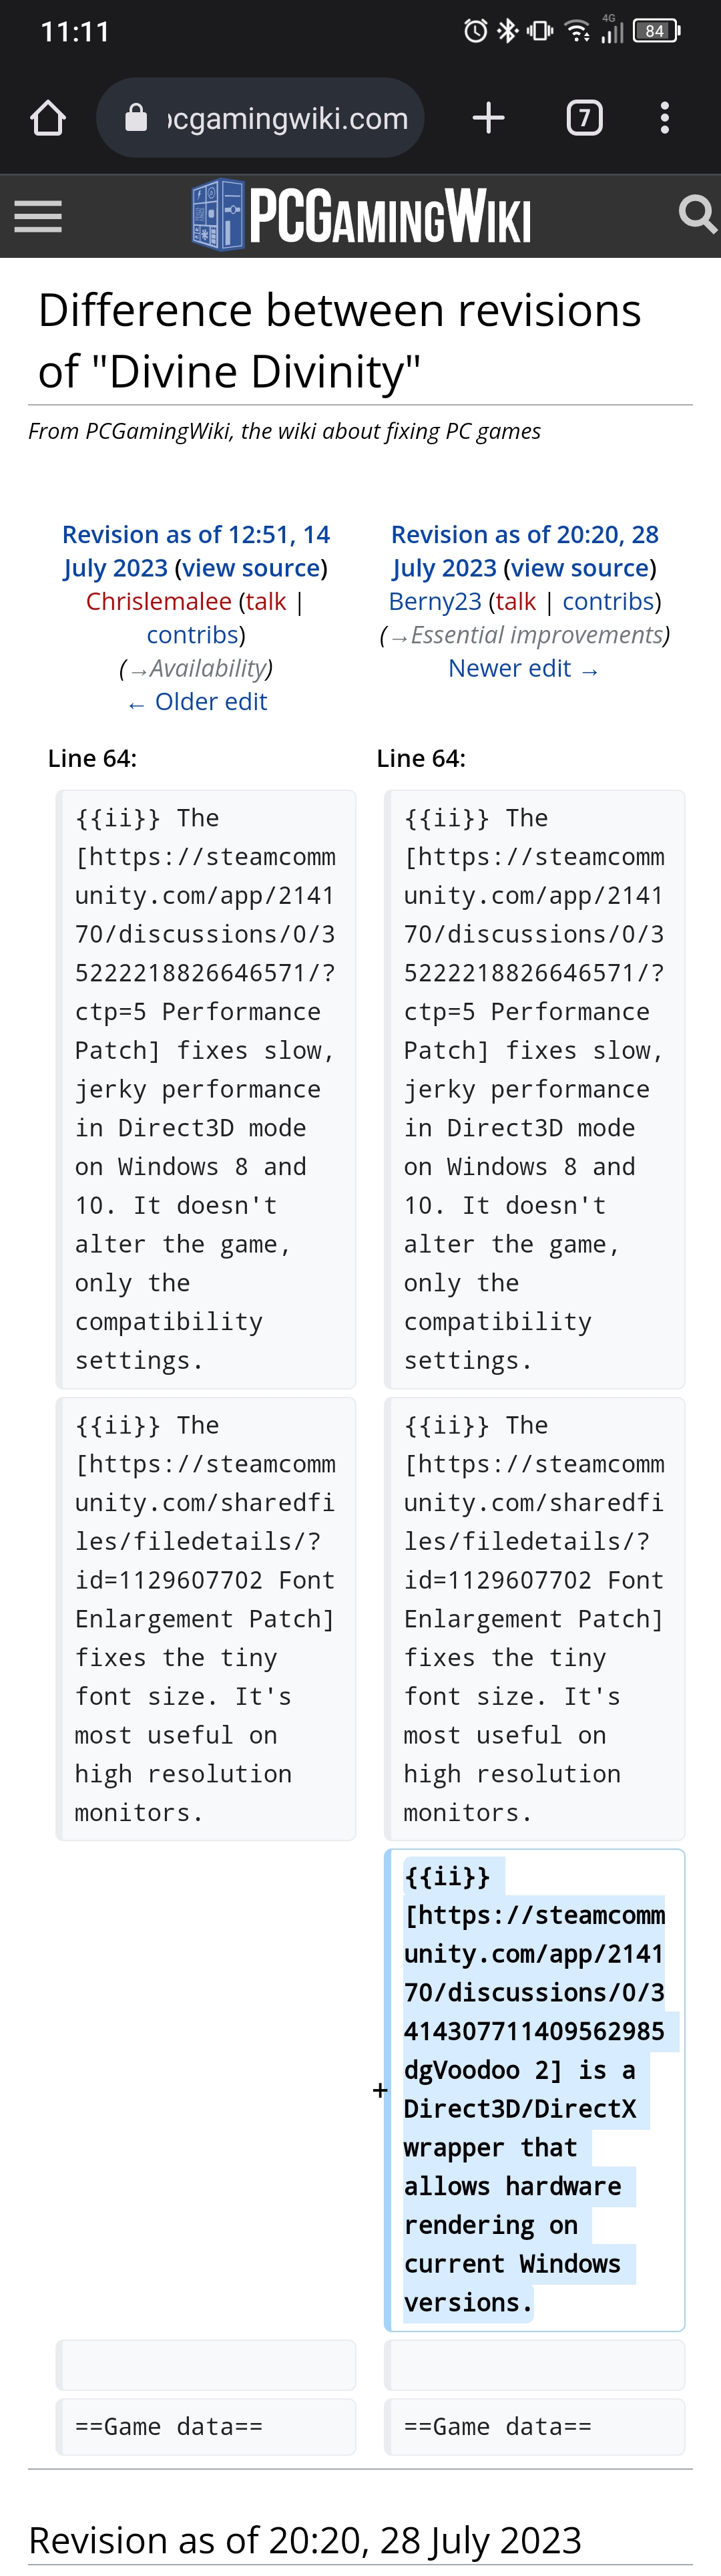Jump to Essential improvements section arrow

click(399, 636)
